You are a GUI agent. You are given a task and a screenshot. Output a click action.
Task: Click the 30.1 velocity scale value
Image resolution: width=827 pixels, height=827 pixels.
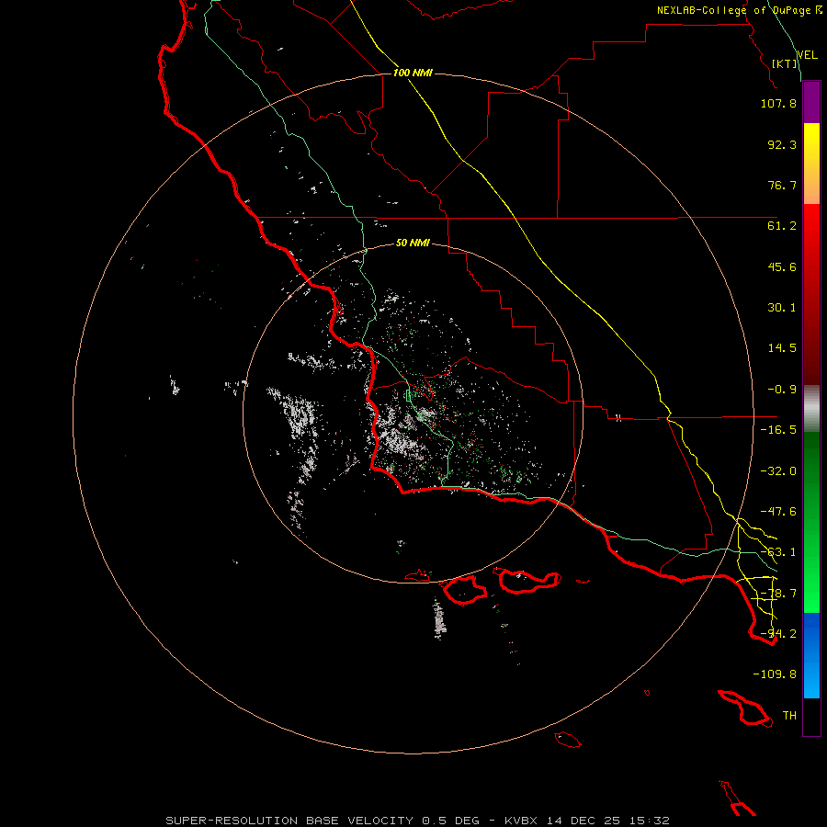[782, 308]
